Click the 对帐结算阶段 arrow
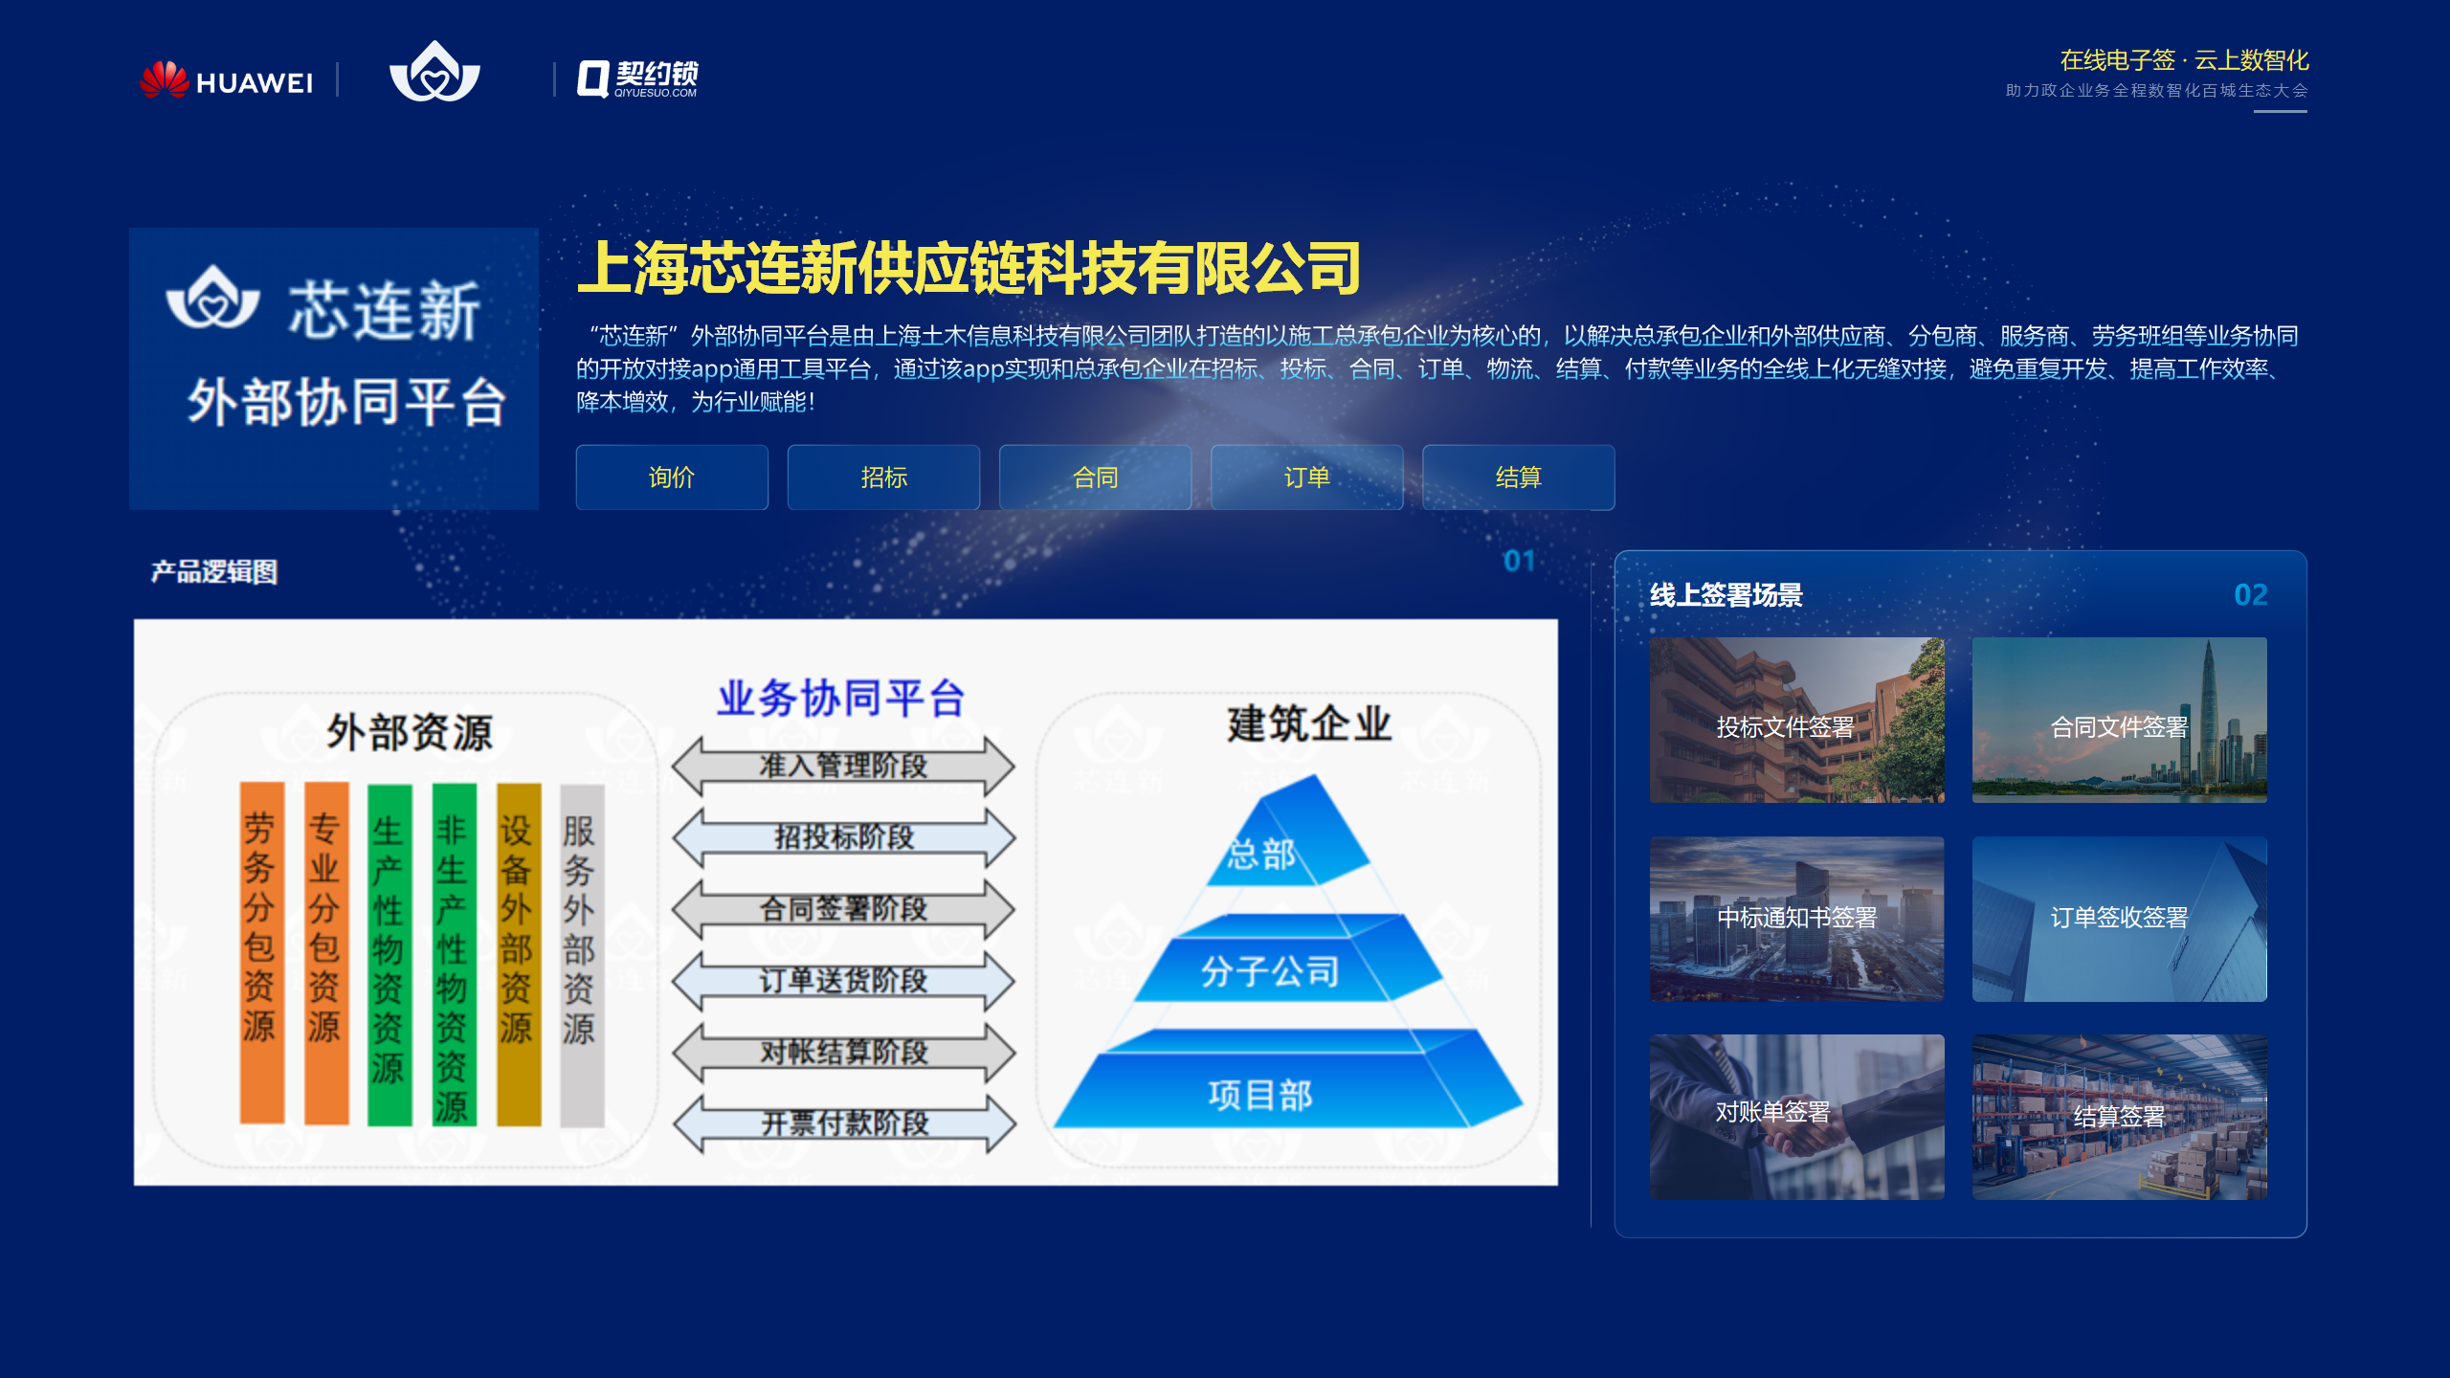Viewport: 2450px width, 1378px height. (x=843, y=1053)
